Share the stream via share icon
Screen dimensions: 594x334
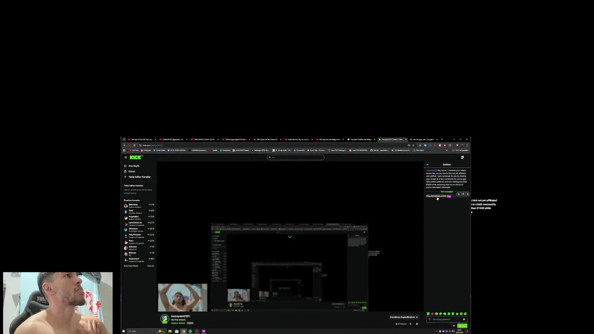tap(410, 324)
